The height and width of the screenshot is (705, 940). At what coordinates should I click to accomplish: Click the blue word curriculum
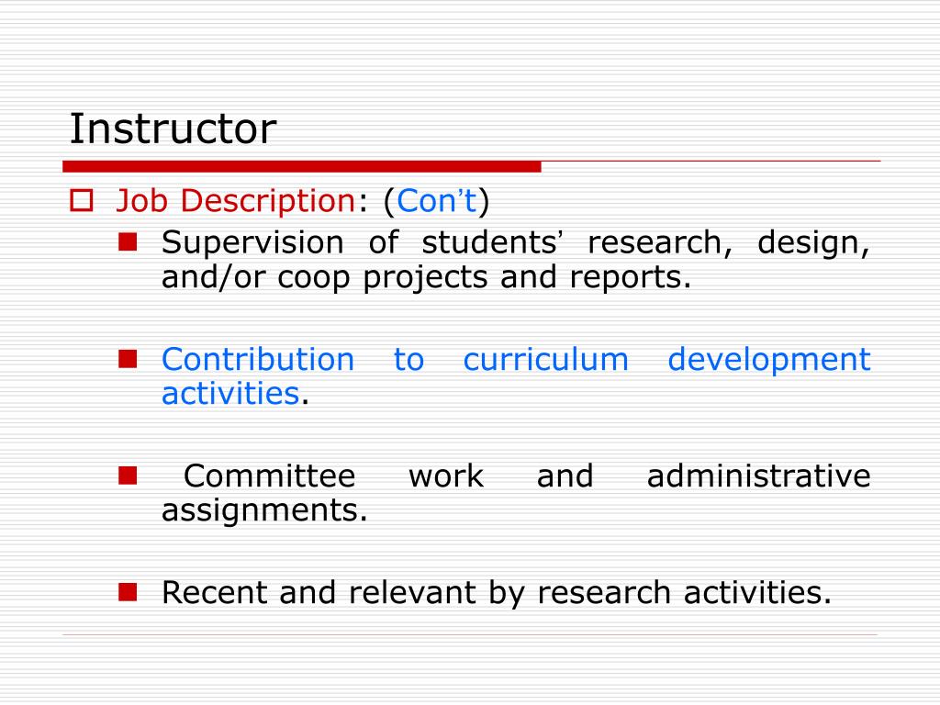coord(545,360)
